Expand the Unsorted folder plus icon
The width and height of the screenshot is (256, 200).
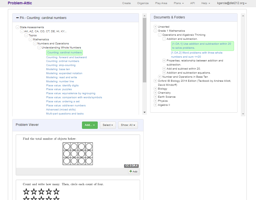tap(156, 27)
